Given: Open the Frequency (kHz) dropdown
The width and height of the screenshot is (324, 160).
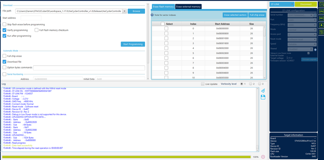Looking at the screenshot, I should tap(302, 25).
